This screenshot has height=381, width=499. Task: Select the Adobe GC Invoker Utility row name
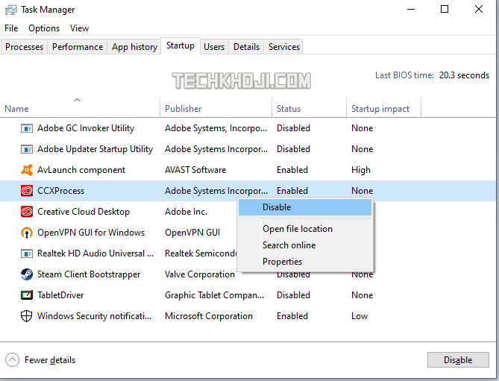pyautogui.click(x=86, y=128)
